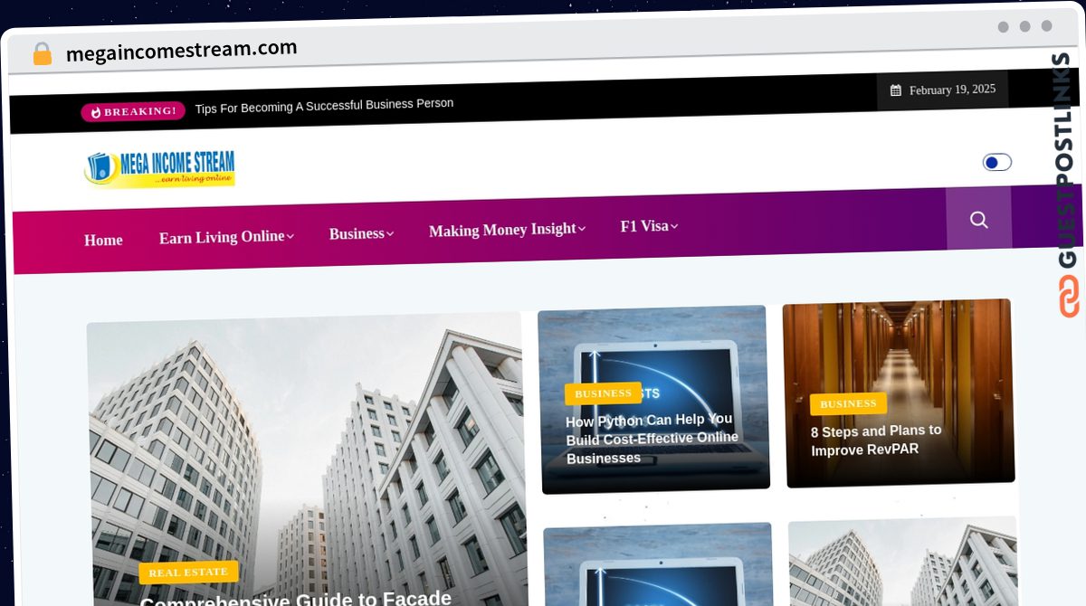Go to the Home menu item
Viewport: 1086px width, 606px height.
tap(103, 240)
